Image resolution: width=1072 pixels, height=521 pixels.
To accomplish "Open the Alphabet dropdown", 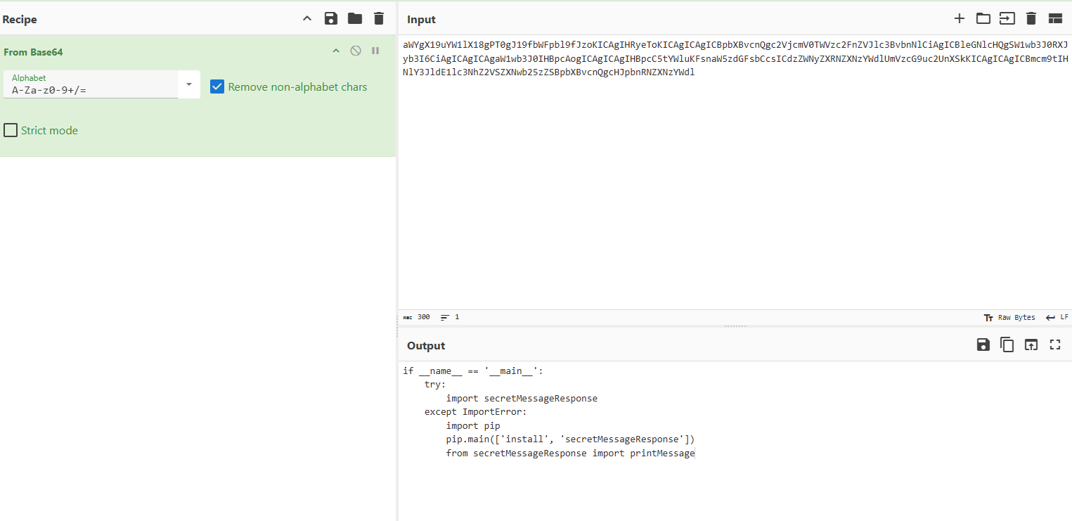I will pyautogui.click(x=188, y=84).
